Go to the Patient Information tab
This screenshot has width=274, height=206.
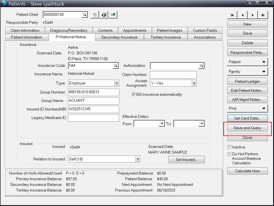click(26, 37)
